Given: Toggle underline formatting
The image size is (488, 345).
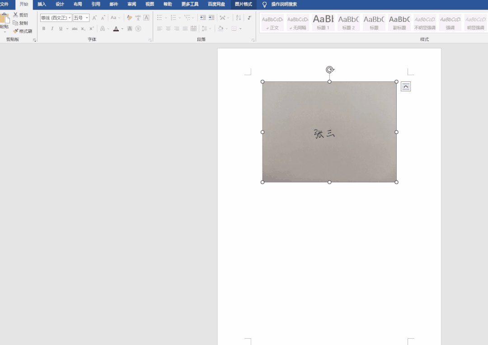Looking at the screenshot, I should pos(61,28).
